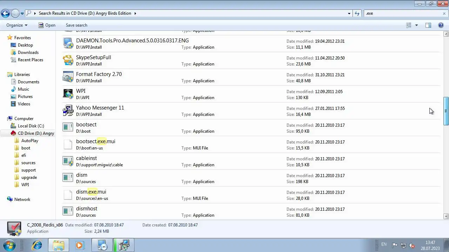The width and height of the screenshot is (449, 252).
Task: Click the Back navigation arrow
Action: tap(5, 13)
